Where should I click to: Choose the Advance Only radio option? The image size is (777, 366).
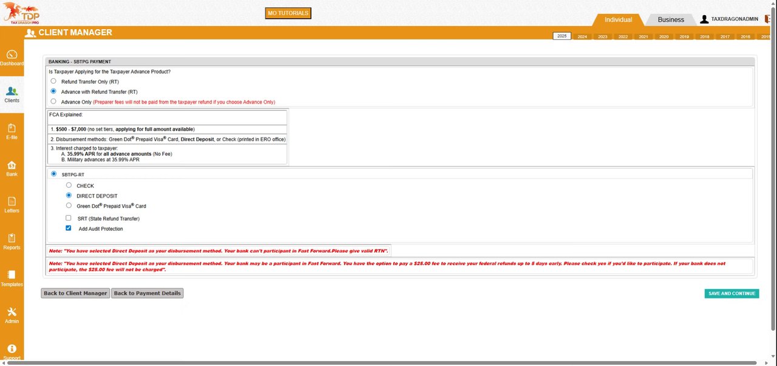point(53,101)
